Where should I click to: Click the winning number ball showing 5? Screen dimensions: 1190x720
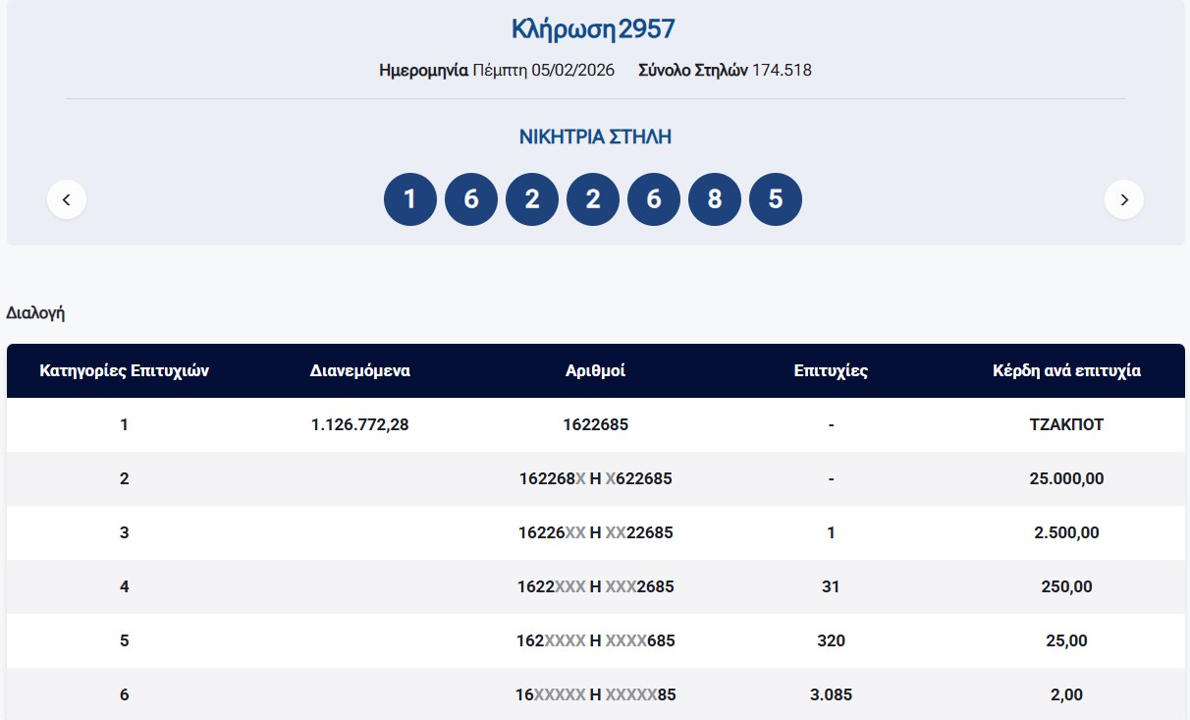[x=775, y=199]
